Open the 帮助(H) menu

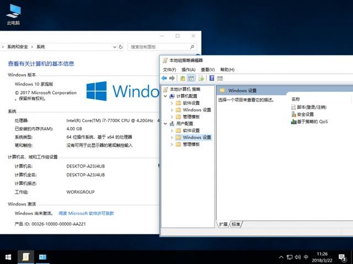pyautogui.click(x=227, y=70)
